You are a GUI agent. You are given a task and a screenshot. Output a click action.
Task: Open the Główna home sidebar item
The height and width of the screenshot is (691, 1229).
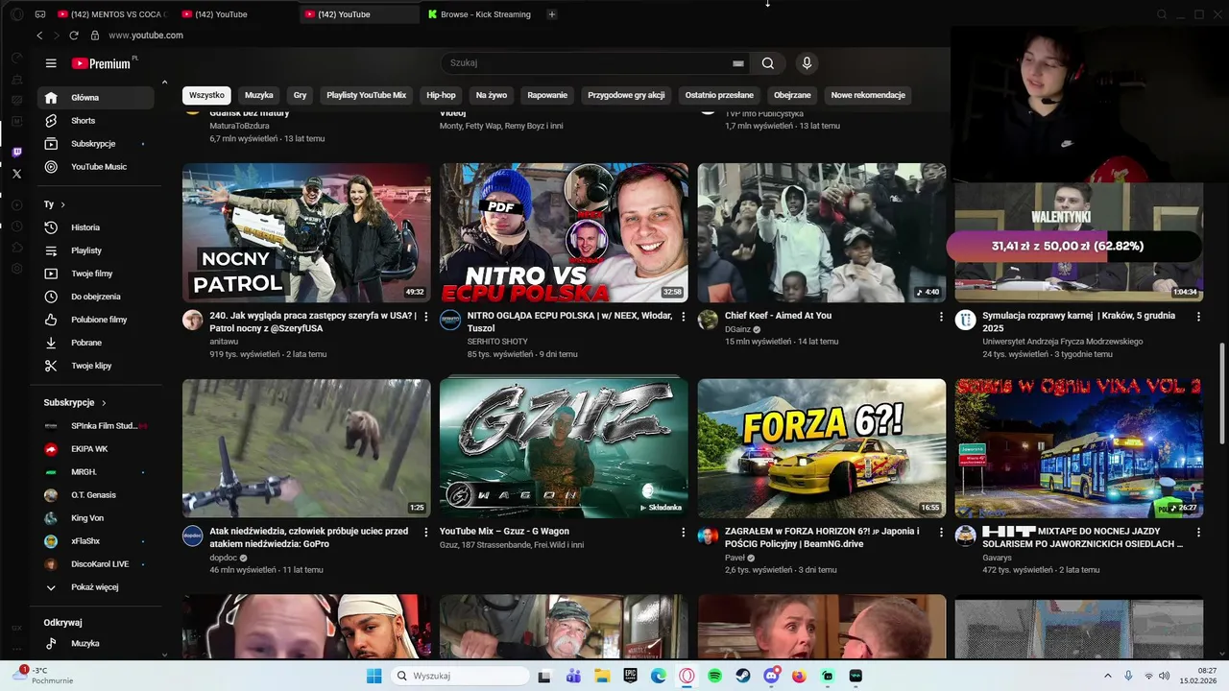[x=96, y=98]
